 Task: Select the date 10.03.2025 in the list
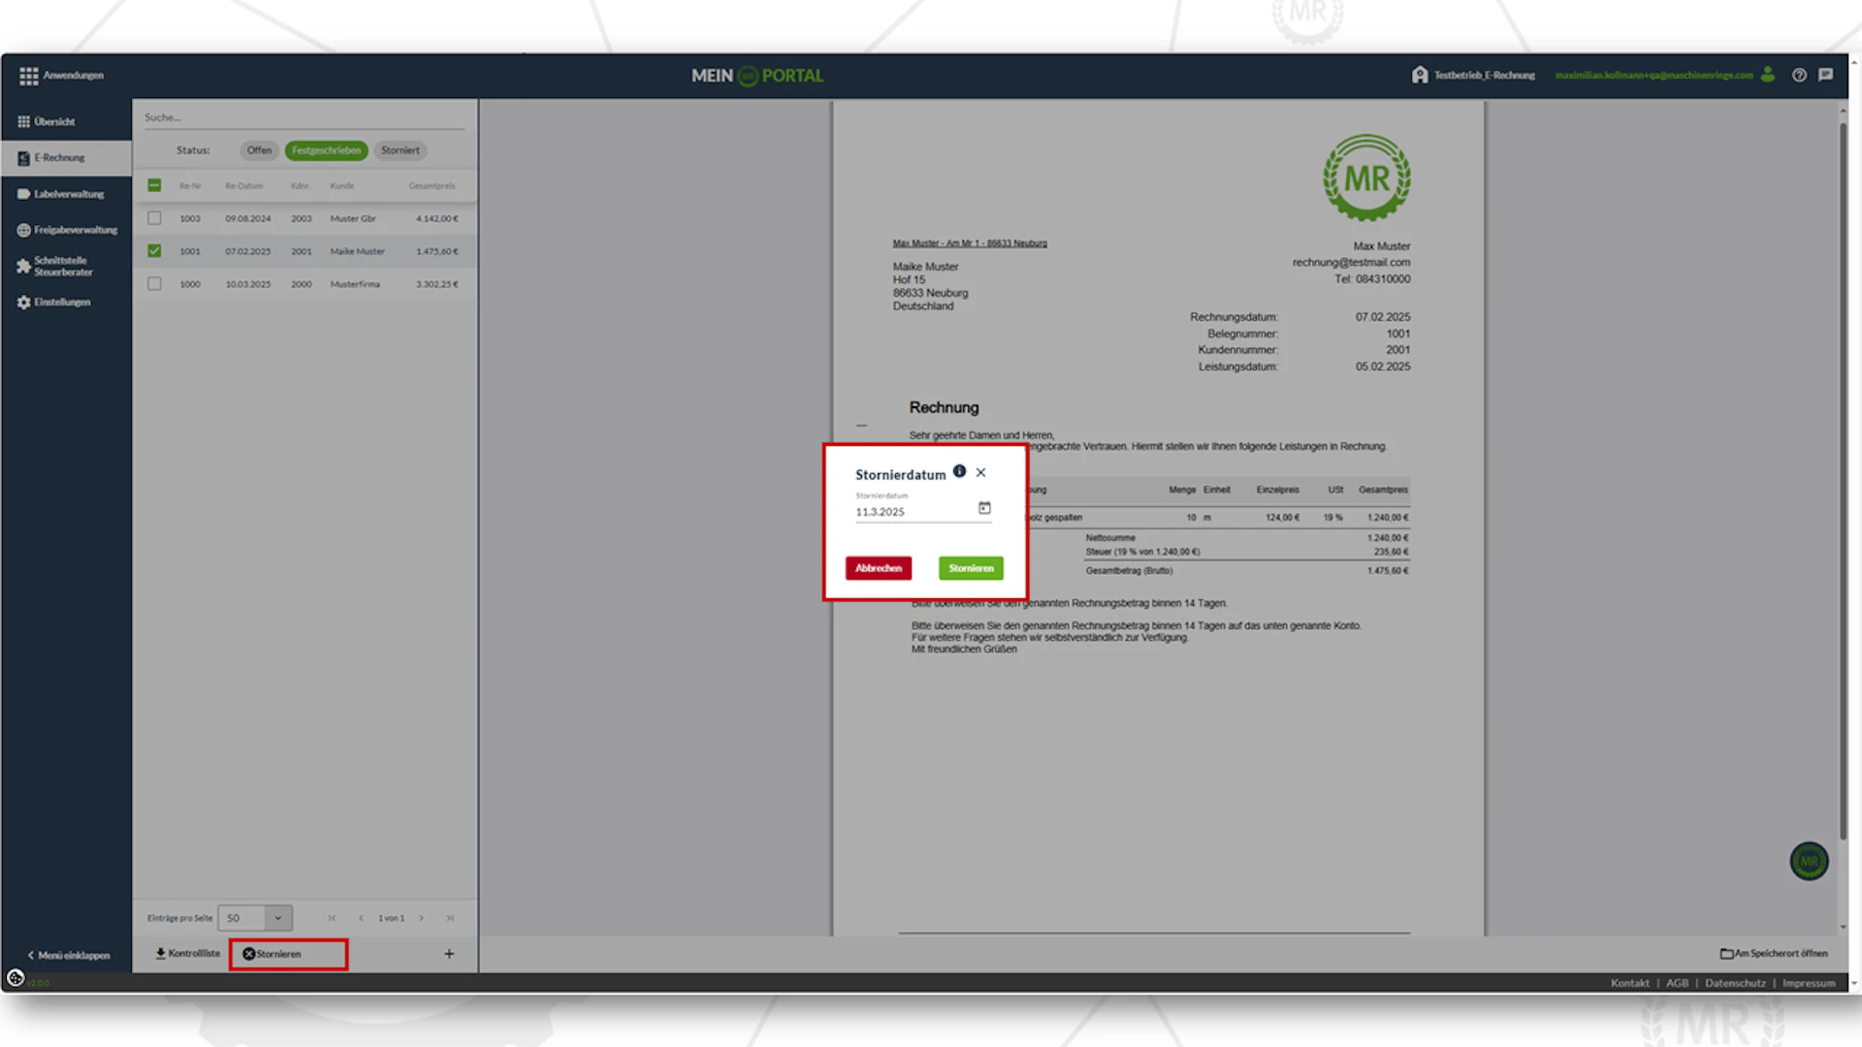click(248, 285)
